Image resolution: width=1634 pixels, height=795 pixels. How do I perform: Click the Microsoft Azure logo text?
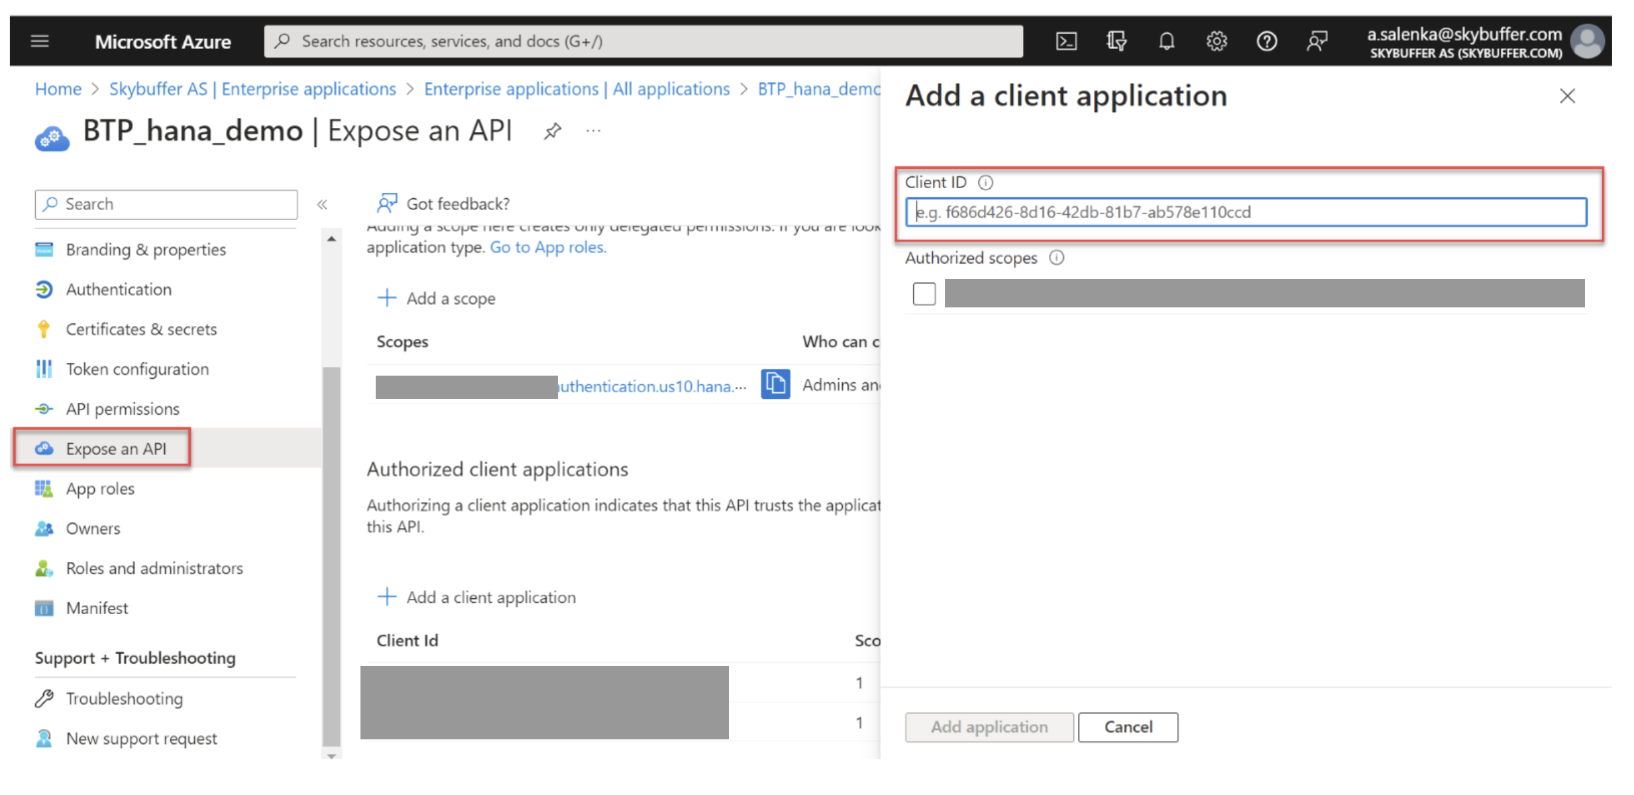coord(163,42)
